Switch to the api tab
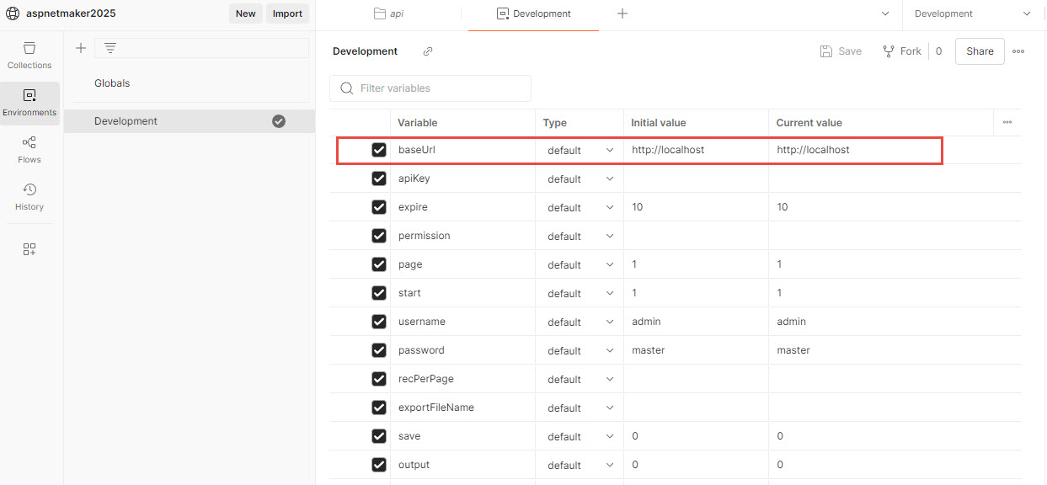This screenshot has height=485, width=1047. pos(389,13)
